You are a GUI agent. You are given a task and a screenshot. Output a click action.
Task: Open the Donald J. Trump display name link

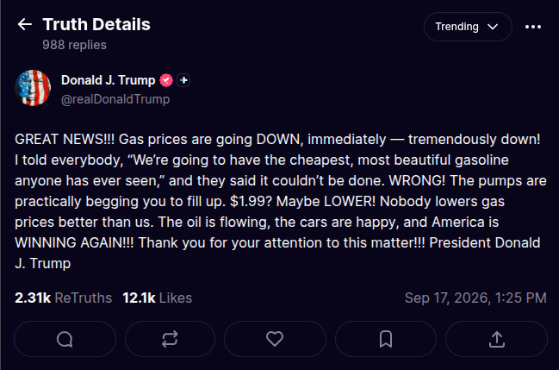(108, 80)
